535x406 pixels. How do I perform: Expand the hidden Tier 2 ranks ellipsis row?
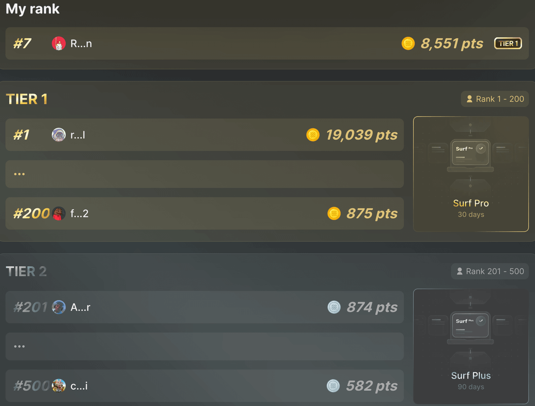coord(205,346)
